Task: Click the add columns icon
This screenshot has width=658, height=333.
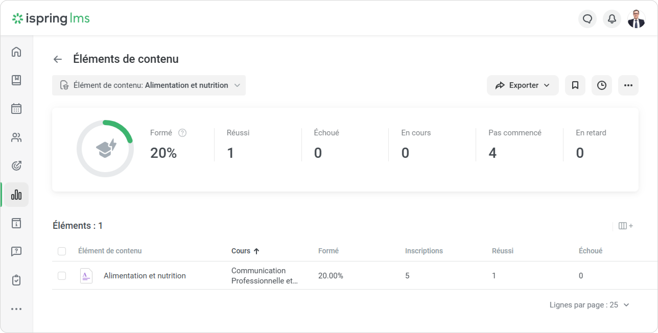Action: coord(625,226)
